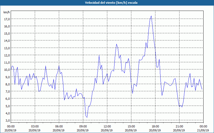Click the "3,0" y-axis label
214x133 pixels.
[8, 120]
